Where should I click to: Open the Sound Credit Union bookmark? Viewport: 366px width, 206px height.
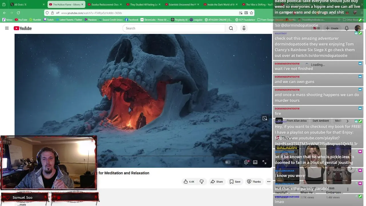[111, 20]
